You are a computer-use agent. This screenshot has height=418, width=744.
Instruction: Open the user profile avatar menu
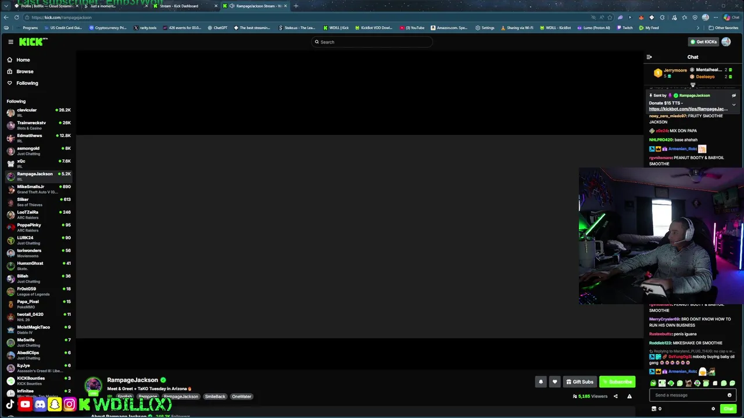pyautogui.click(x=726, y=42)
